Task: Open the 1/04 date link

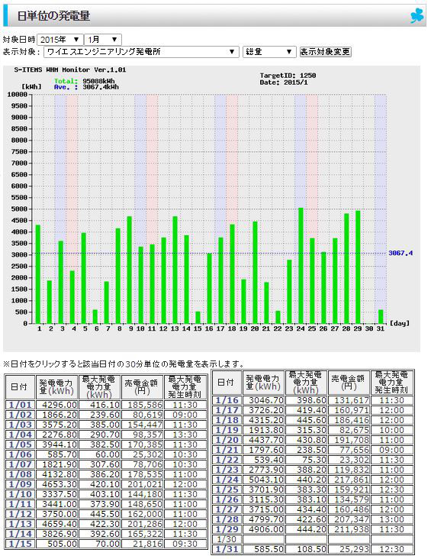Action: point(21,435)
